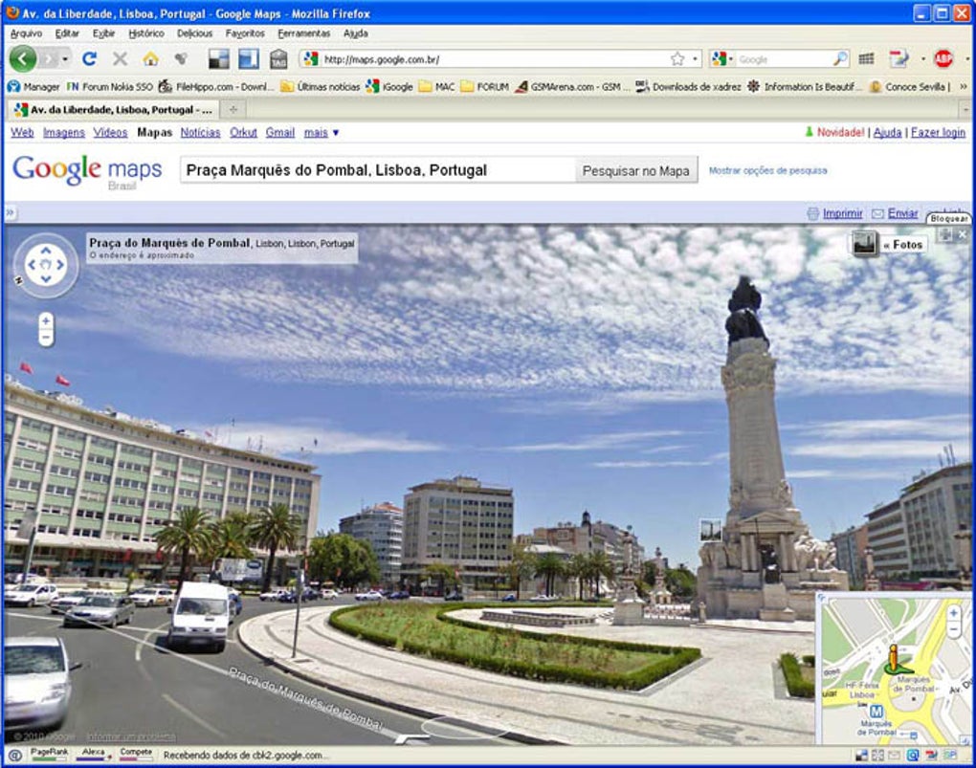Open the Exibir menu
The height and width of the screenshot is (768, 976).
[104, 33]
